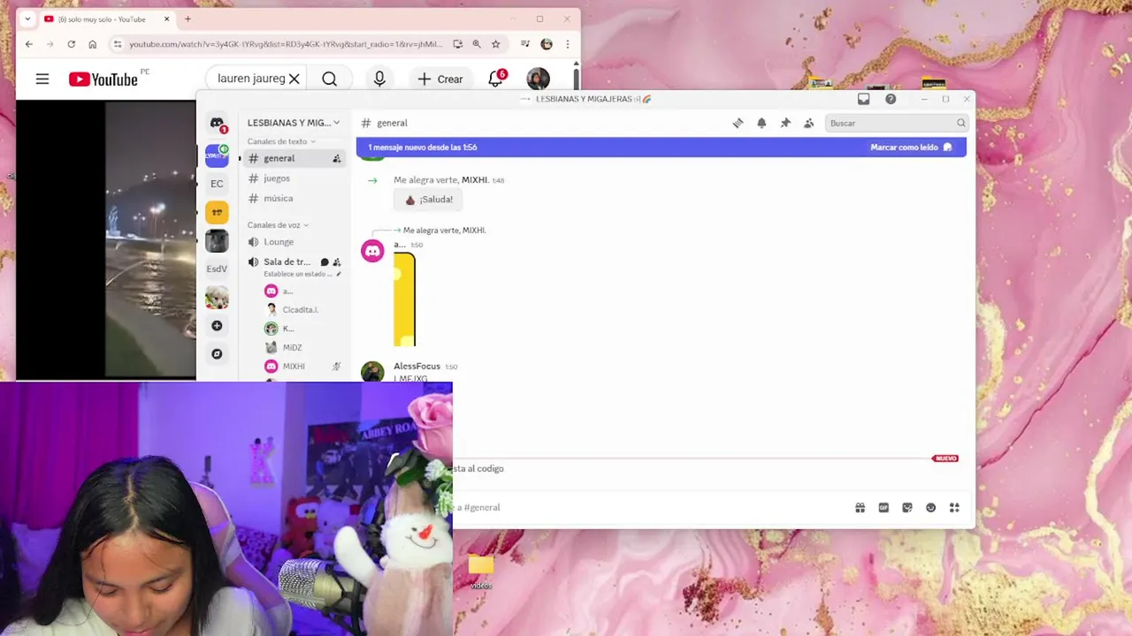
Task: Bookmark this page with the star icon
Action: tap(496, 44)
